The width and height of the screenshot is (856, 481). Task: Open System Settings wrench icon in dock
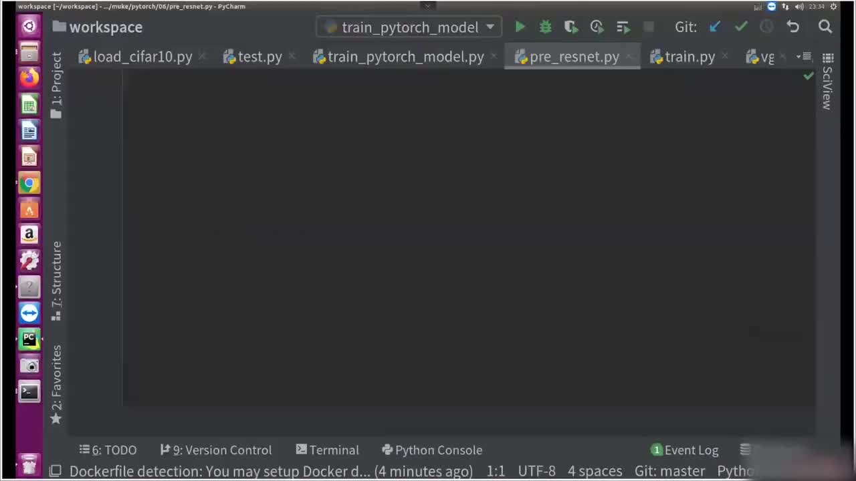click(x=29, y=261)
